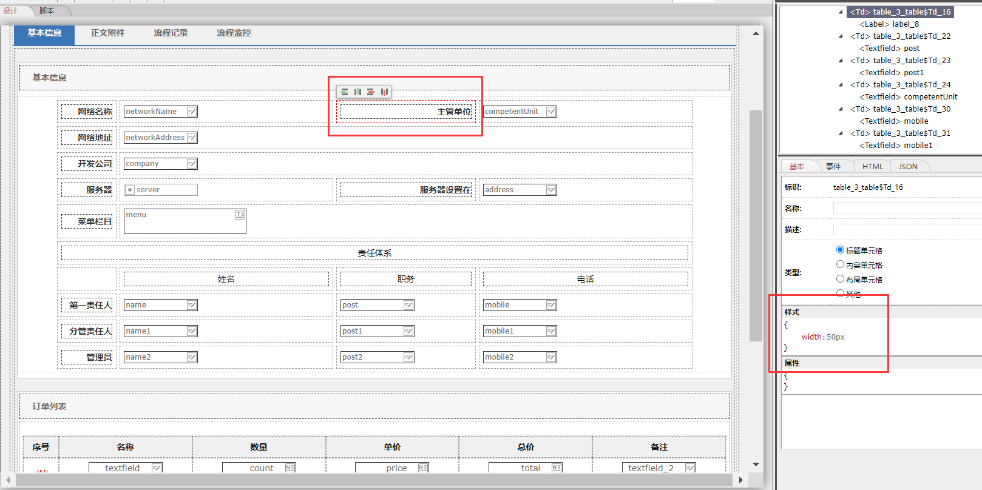Click the edit icon in the post2 field

tap(408, 357)
